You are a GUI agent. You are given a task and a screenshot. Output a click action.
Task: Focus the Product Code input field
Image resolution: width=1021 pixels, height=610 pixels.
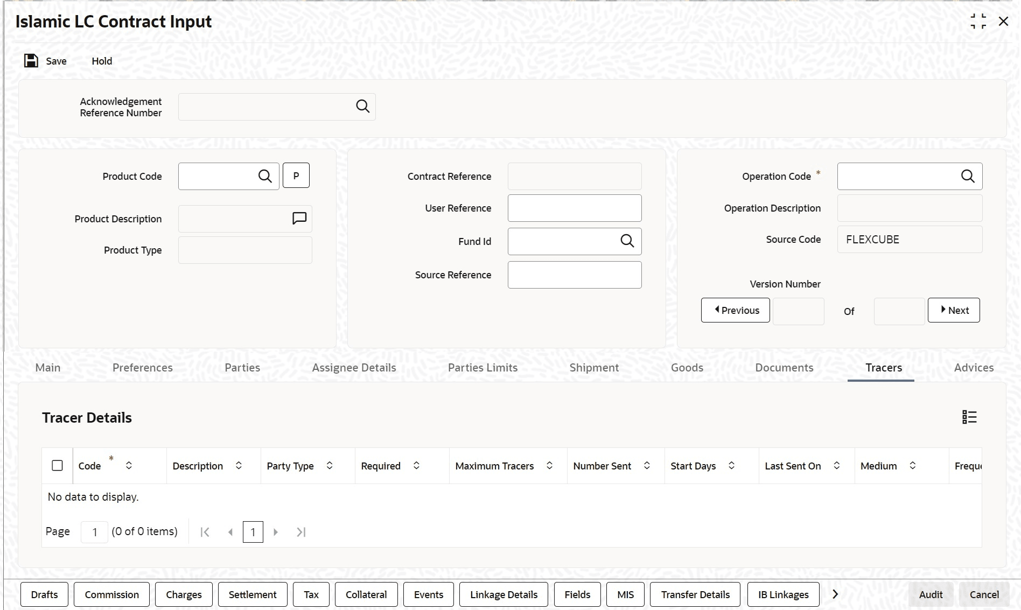coord(229,176)
